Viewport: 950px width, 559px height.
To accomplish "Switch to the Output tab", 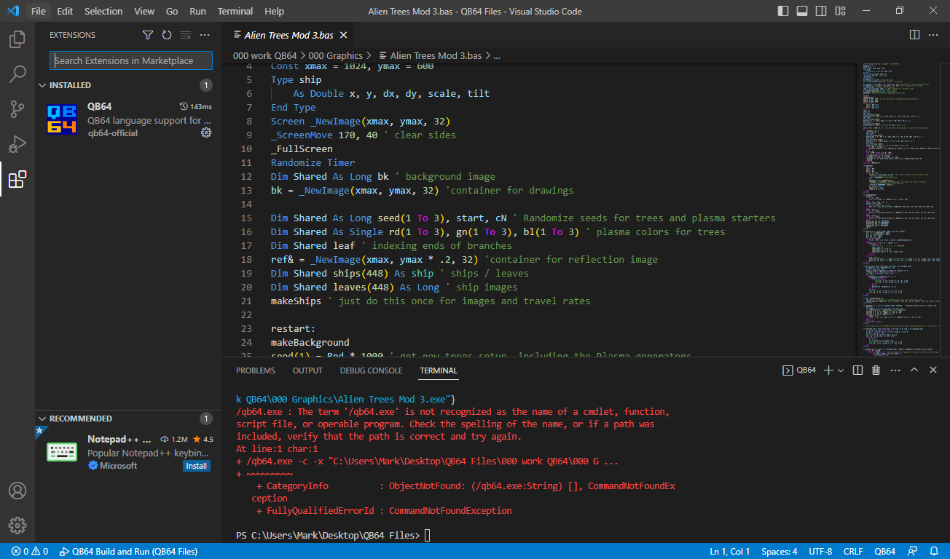I will pyautogui.click(x=307, y=370).
